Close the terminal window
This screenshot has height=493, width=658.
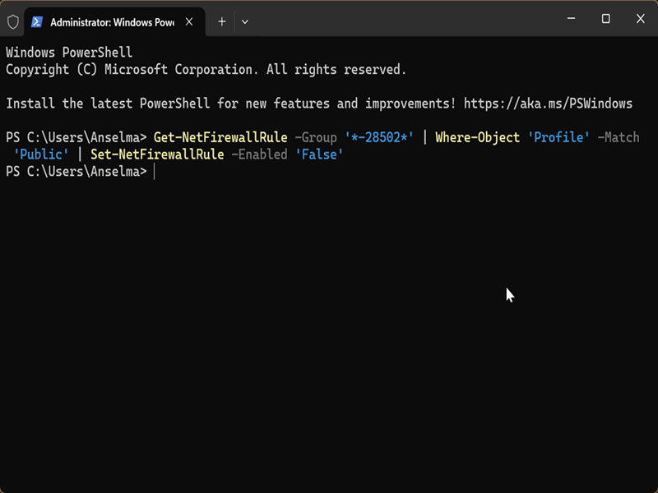click(x=641, y=18)
